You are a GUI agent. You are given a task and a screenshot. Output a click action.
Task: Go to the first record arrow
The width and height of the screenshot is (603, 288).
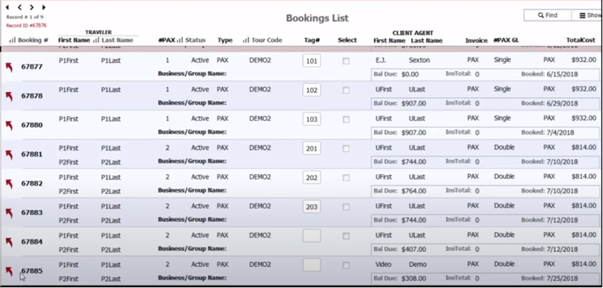click(x=8, y=8)
